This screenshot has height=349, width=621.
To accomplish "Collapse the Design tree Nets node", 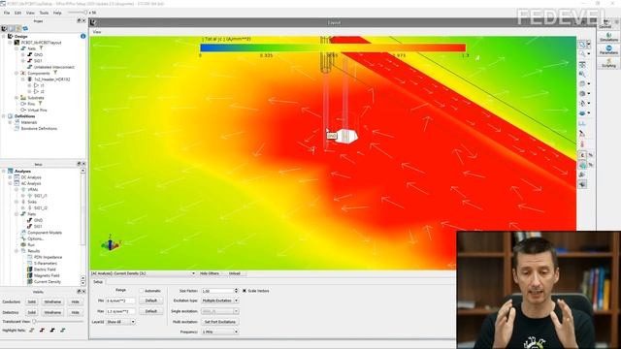I will tap(16, 48).
